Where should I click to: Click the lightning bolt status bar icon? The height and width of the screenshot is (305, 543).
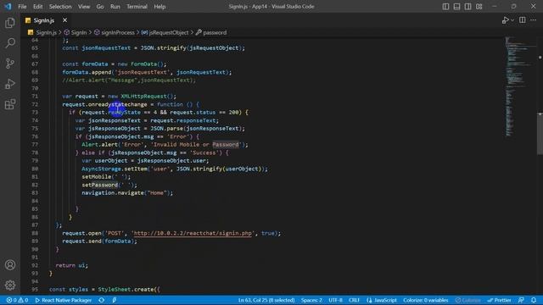click(x=115, y=300)
